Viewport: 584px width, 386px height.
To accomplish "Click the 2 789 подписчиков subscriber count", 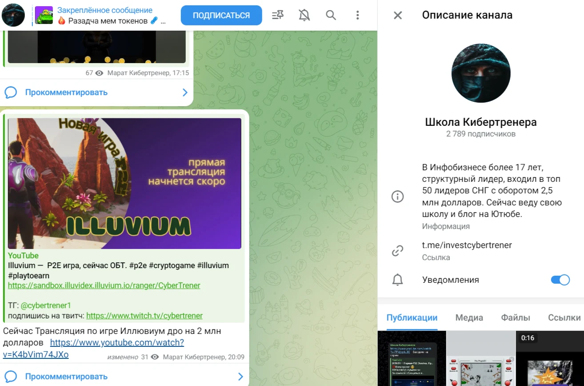I will [x=481, y=134].
